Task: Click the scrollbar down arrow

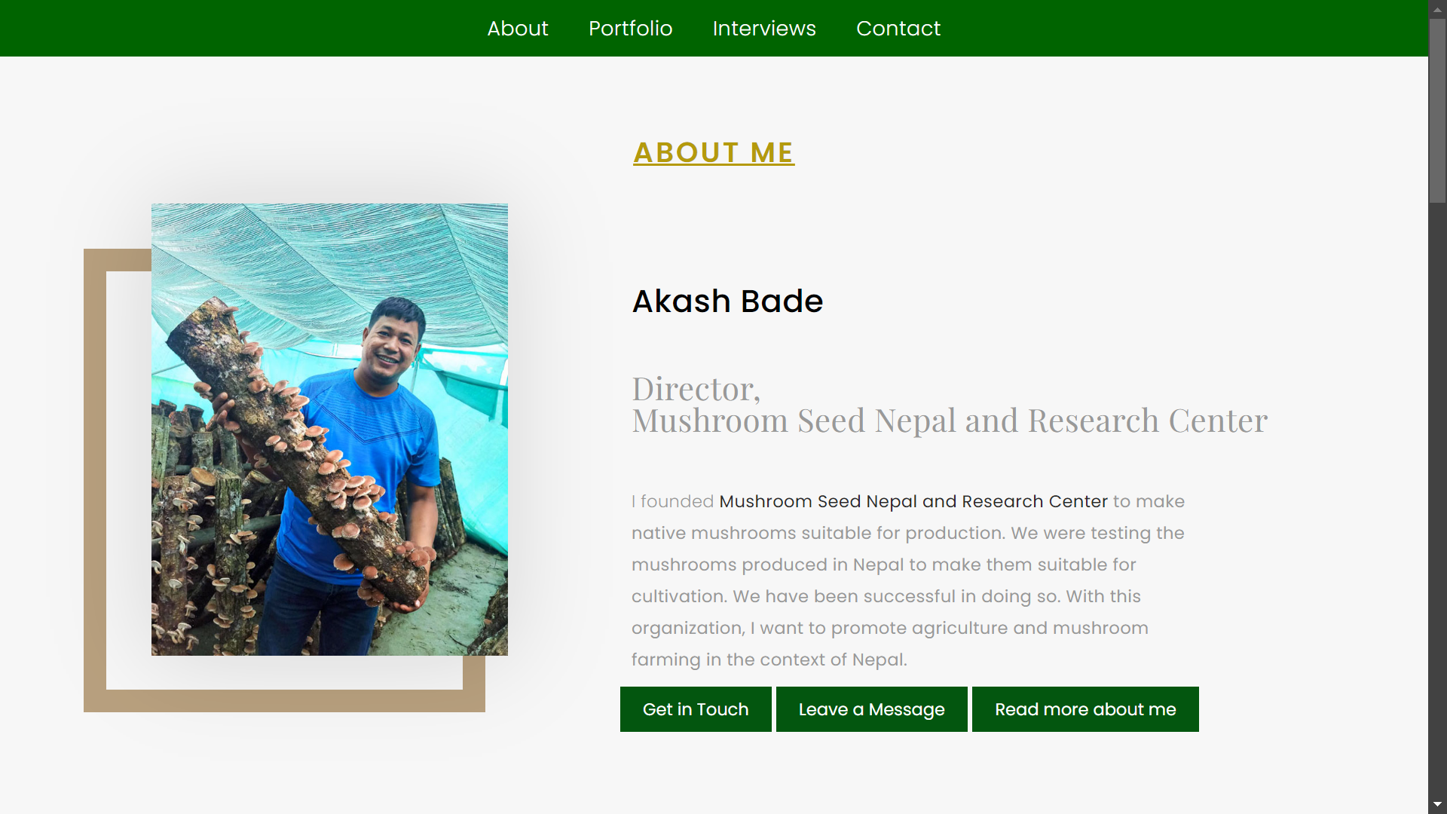Action: pyautogui.click(x=1437, y=805)
